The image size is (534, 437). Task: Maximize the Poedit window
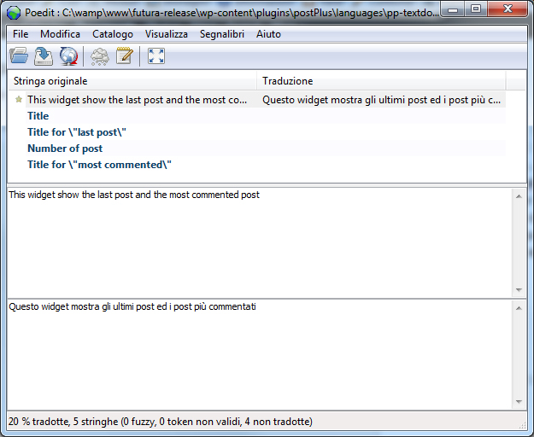[476, 9]
